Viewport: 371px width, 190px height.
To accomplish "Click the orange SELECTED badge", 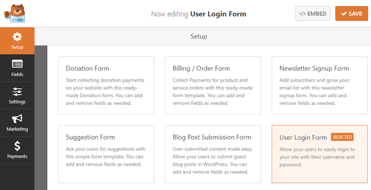I will (x=342, y=137).
